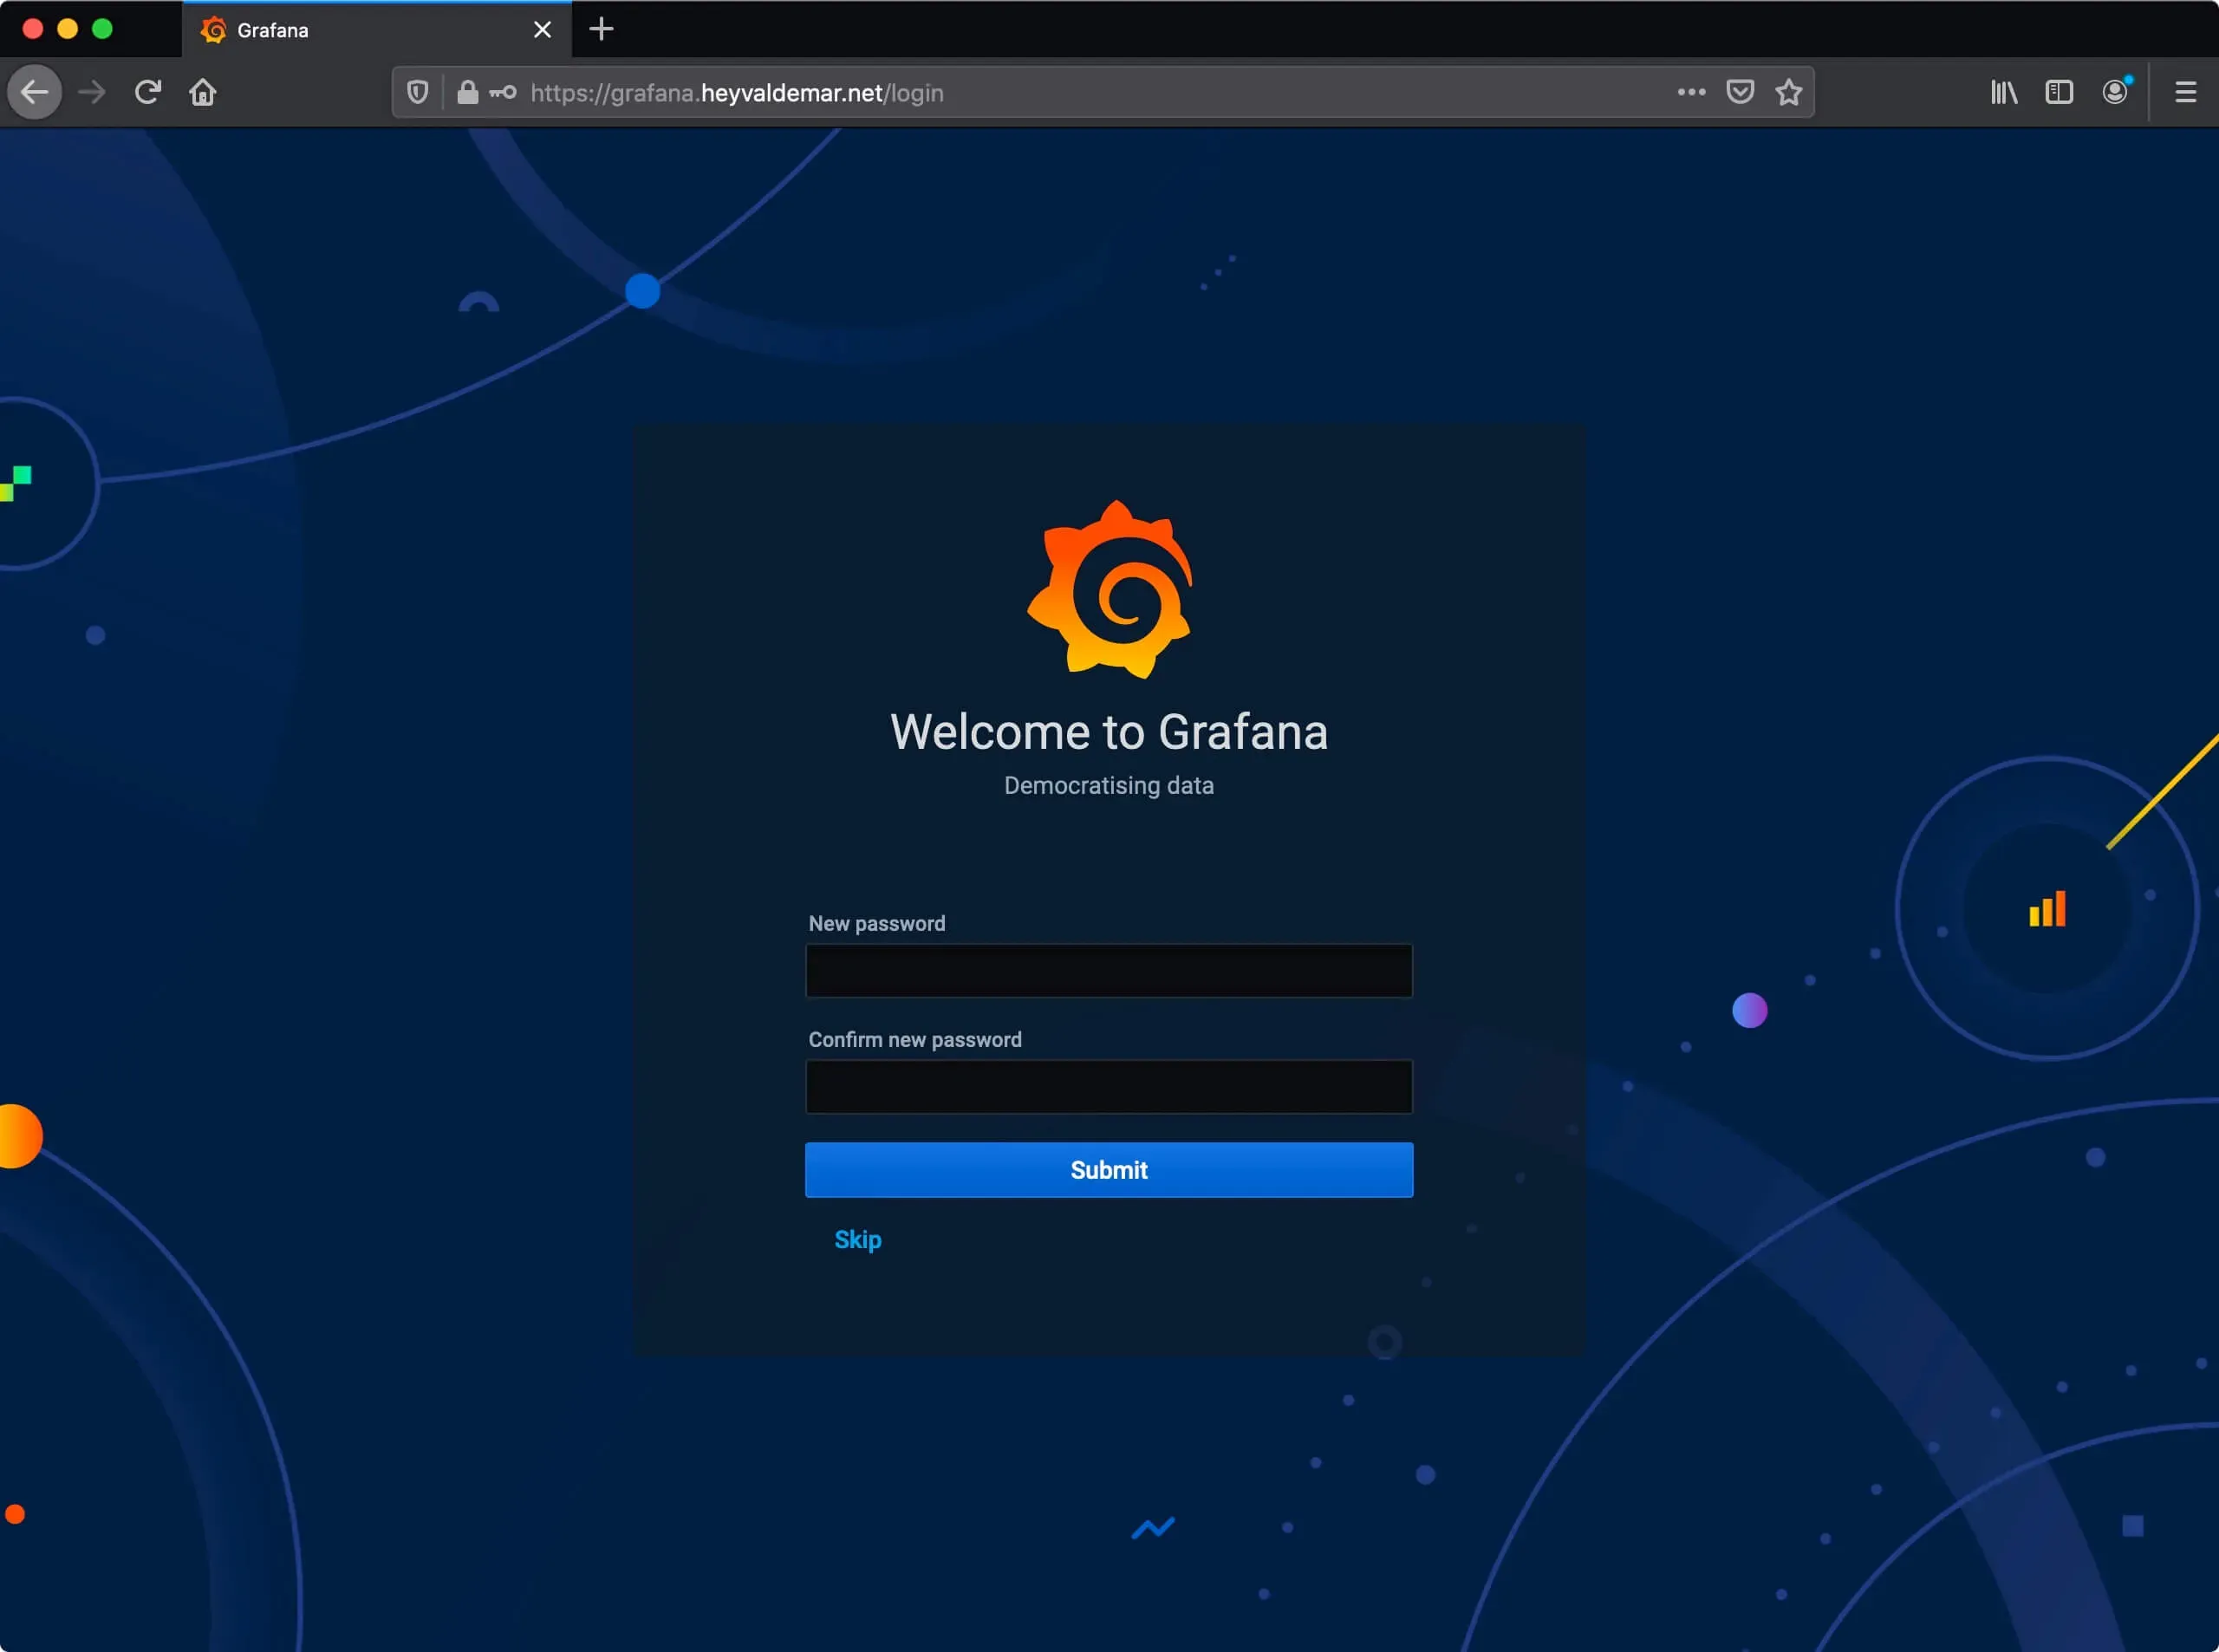
Task: View site security padlock details
Action: pyautogui.click(x=467, y=92)
